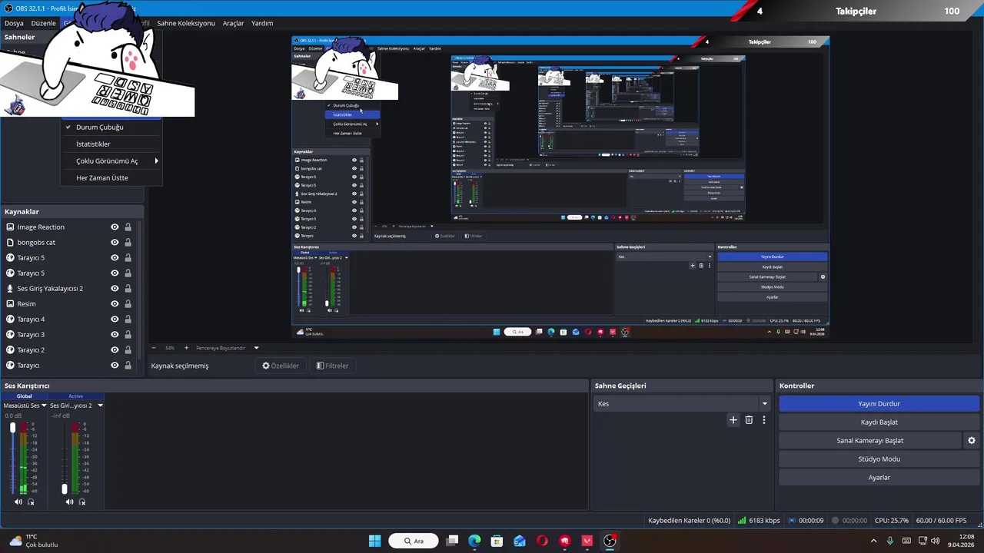Click Sanal Kamerayı Başlat button
The height and width of the screenshot is (553, 984).
(870, 441)
